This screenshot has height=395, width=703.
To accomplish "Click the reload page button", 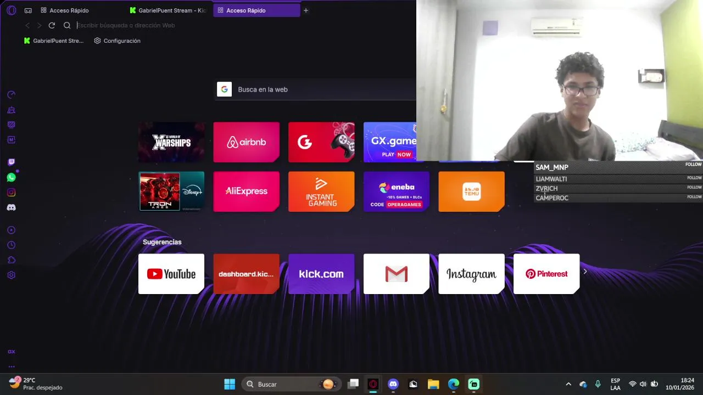I will pos(52,25).
